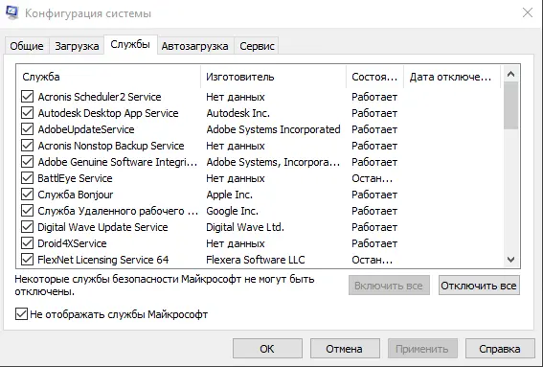Confirm with the OK button

point(267,349)
